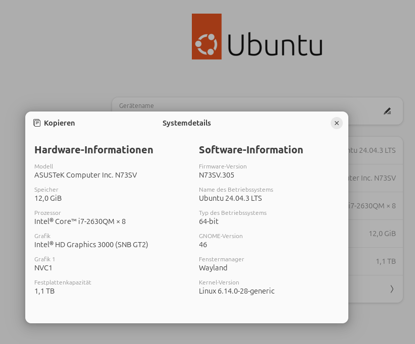Click the Hardware-Informationen heading
Image resolution: width=415 pixels, height=344 pixels.
[93, 150]
